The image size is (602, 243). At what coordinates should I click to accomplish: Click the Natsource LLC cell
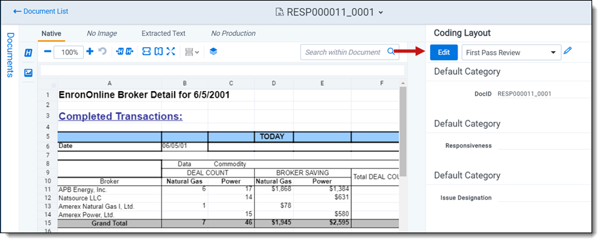pos(110,198)
